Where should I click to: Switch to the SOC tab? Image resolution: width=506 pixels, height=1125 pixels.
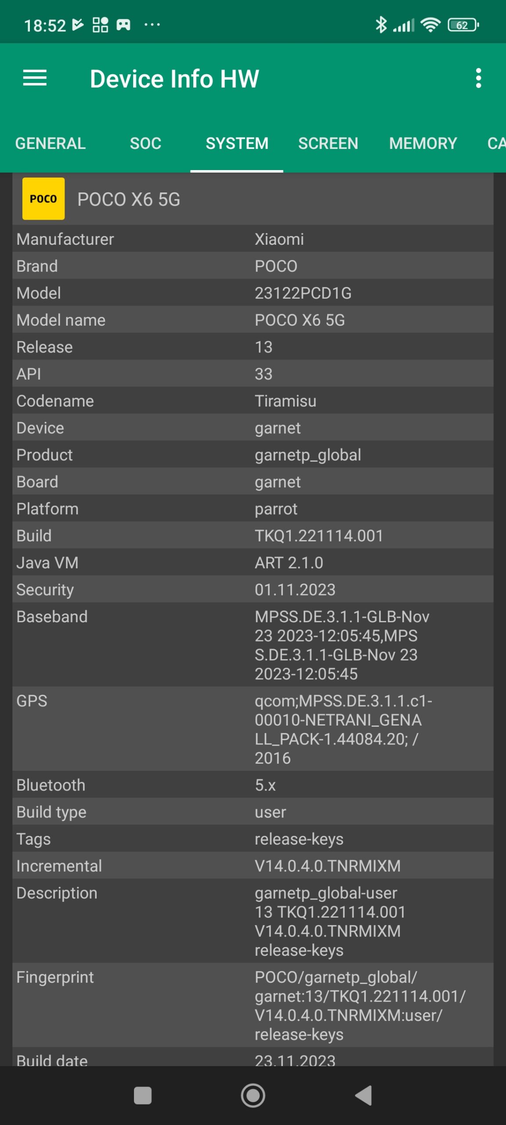[x=145, y=143]
